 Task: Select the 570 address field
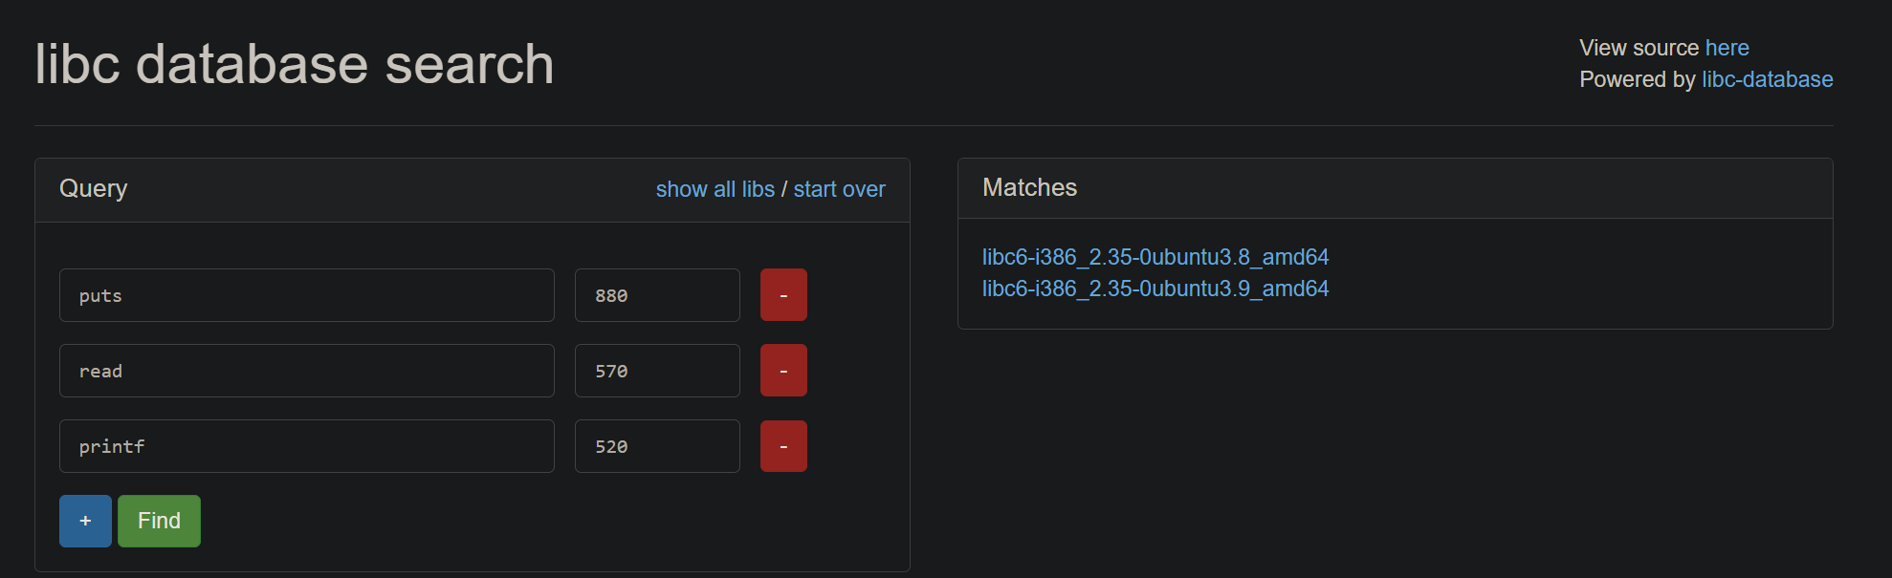point(656,371)
